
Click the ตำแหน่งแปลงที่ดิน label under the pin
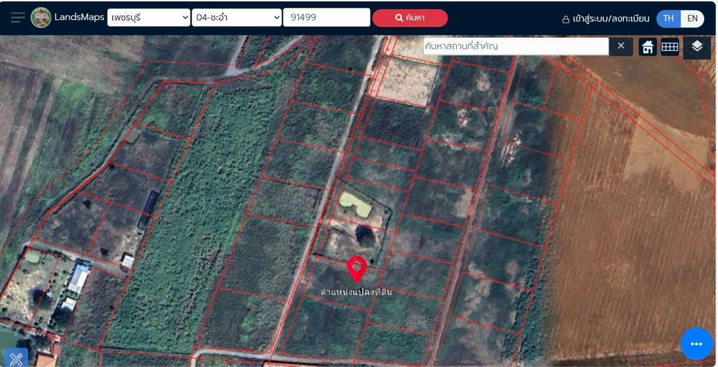(356, 292)
